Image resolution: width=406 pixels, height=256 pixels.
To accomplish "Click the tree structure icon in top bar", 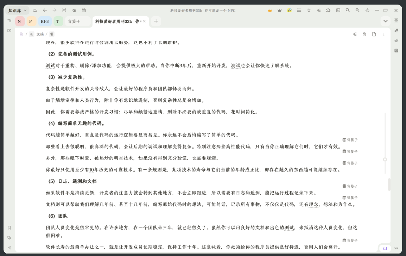I will tap(318, 10).
